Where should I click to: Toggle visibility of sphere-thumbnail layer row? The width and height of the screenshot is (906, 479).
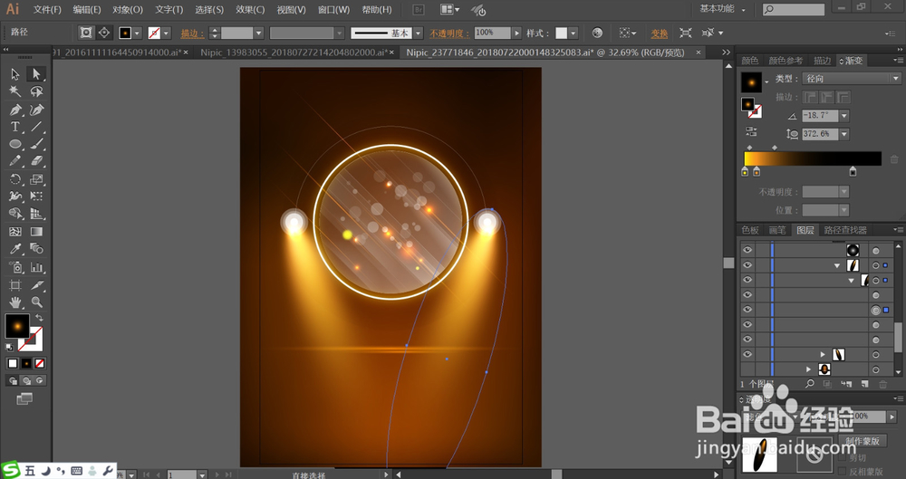point(747,250)
